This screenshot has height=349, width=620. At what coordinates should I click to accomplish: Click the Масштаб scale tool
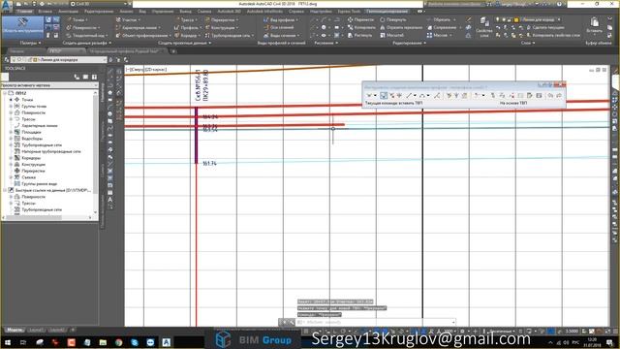click(391, 35)
